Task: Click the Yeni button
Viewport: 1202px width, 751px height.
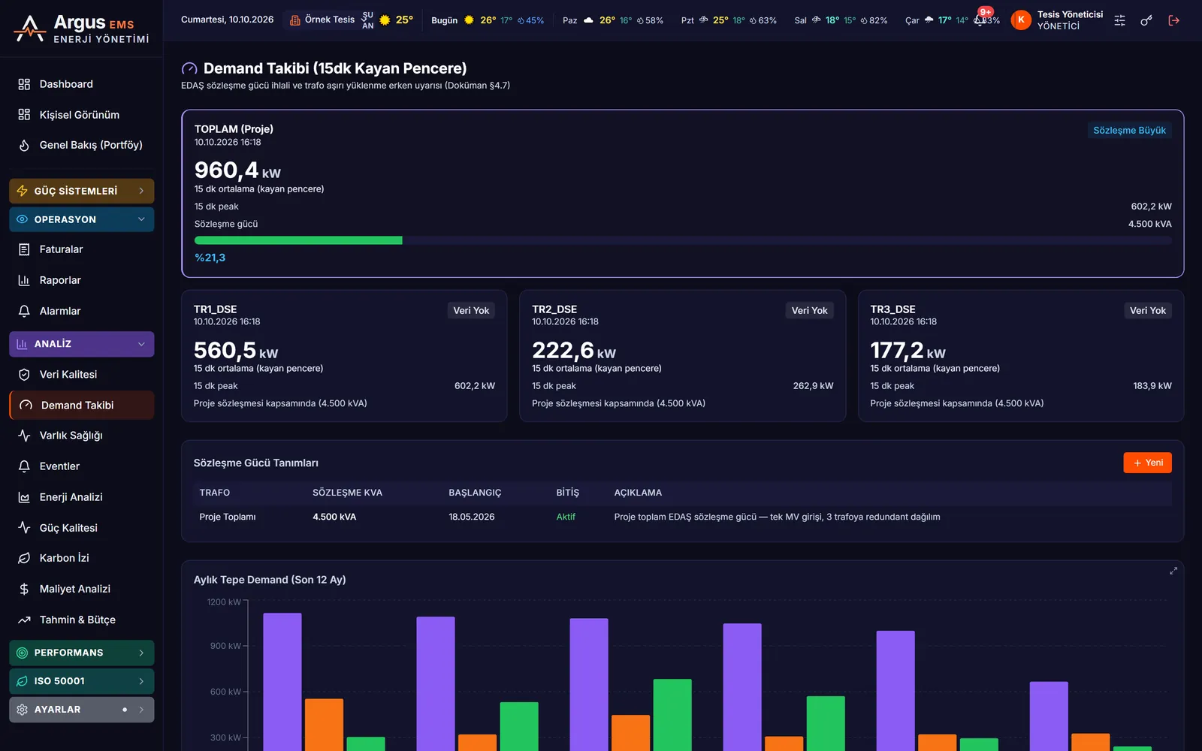Action: 1147,463
